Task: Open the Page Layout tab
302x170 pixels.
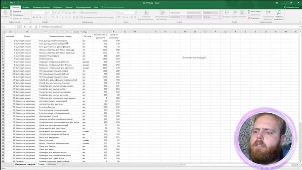Action: pyautogui.click(x=41, y=8)
